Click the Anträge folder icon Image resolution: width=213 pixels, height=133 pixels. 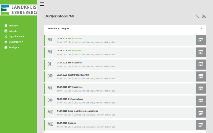[x=6, y=48]
